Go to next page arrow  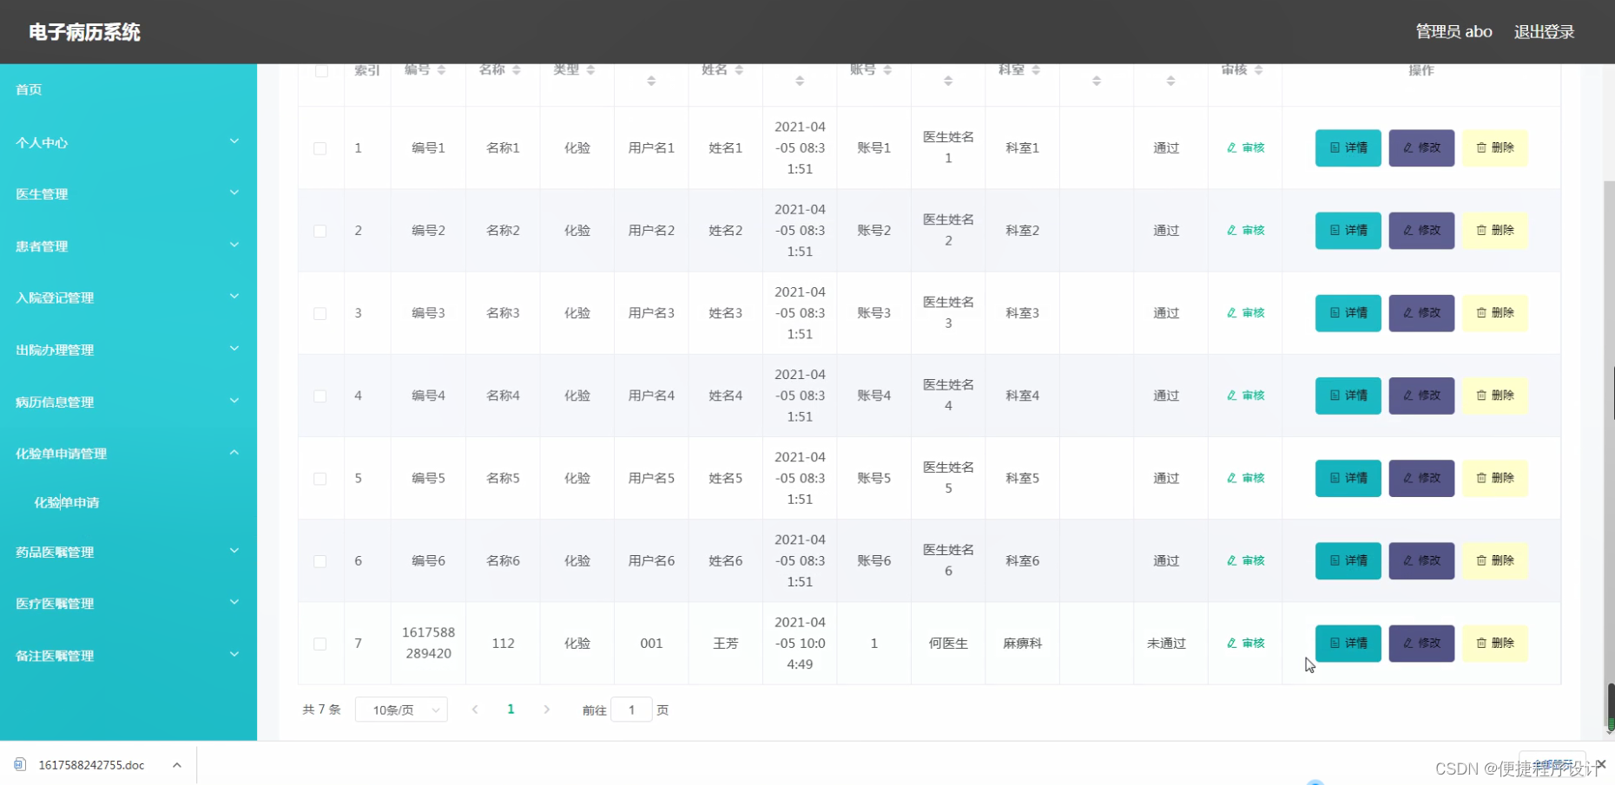[x=546, y=710]
